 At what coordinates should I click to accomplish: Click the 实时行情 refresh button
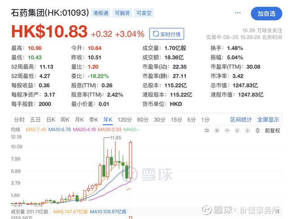point(166,34)
